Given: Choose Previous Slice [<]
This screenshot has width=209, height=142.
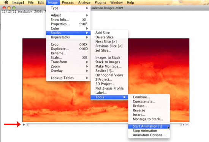Looking at the screenshot, I should coord(109,46).
